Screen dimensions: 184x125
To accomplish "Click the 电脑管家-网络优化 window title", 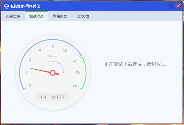I will (x=25, y=6).
